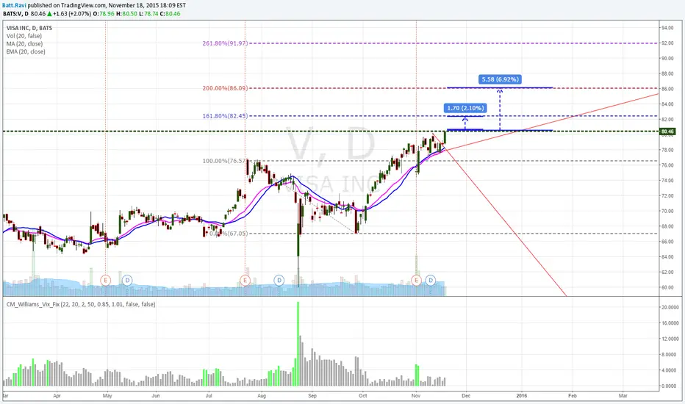This screenshot has width=685, height=404.
Task: Click the 88.00 price axis label
Action: click(x=667, y=73)
